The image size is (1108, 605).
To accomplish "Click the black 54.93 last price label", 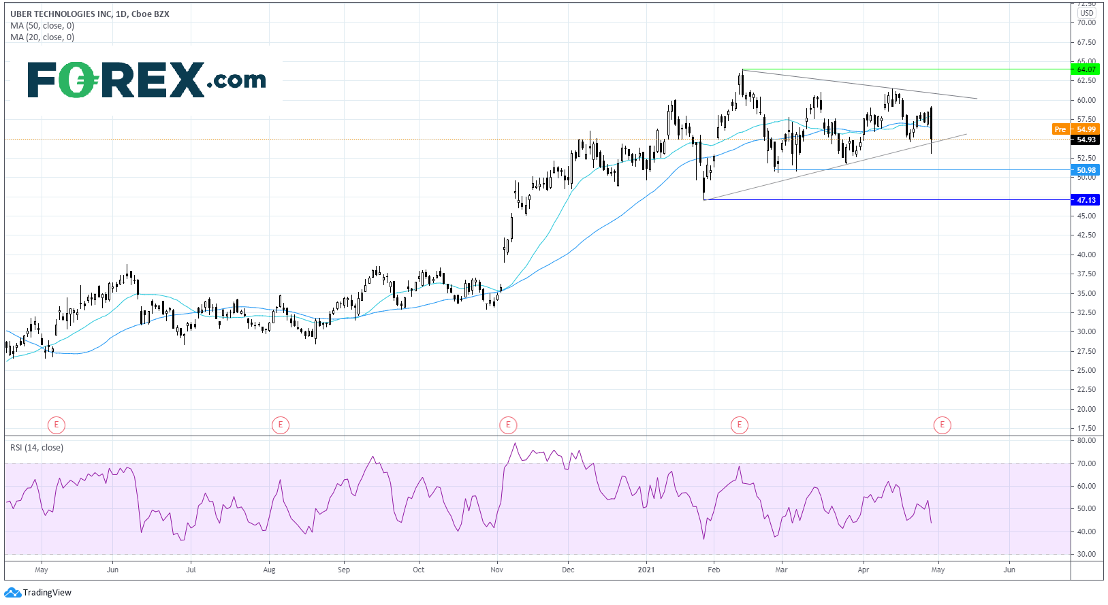I will (x=1086, y=140).
